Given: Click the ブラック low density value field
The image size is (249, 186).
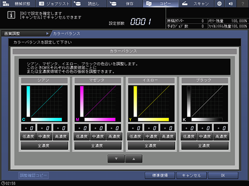Looking at the screenshot, I should point(189,128).
